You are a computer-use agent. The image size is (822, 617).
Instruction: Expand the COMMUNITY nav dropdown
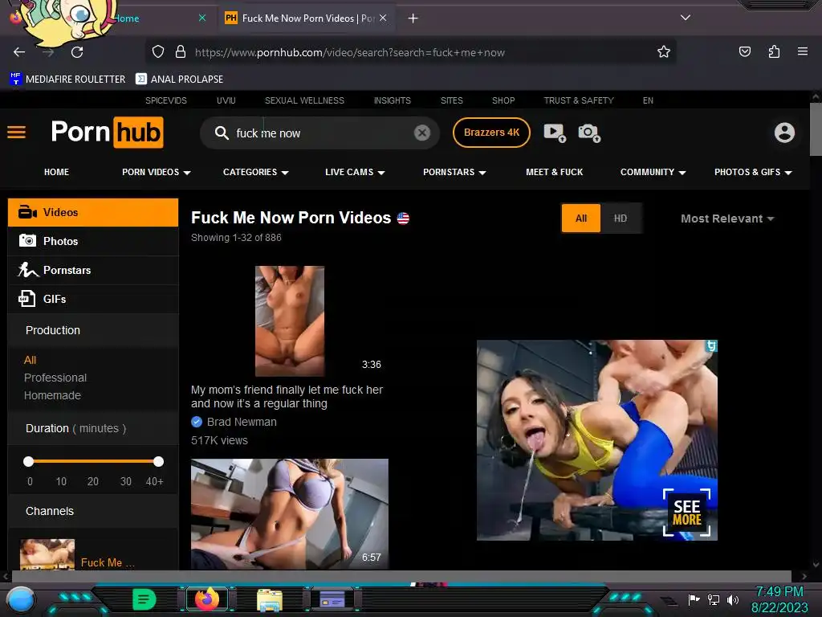pyautogui.click(x=653, y=172)
